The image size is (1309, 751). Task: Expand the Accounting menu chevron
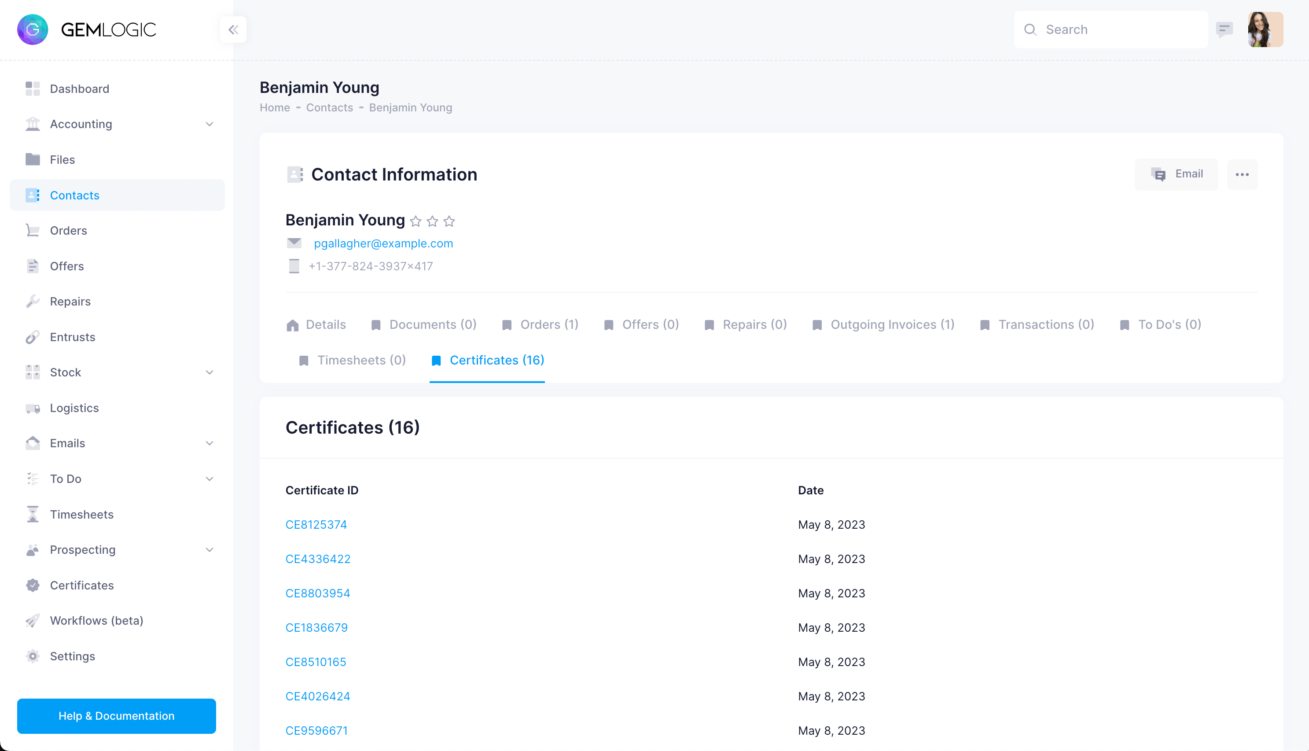coord(210,124)
